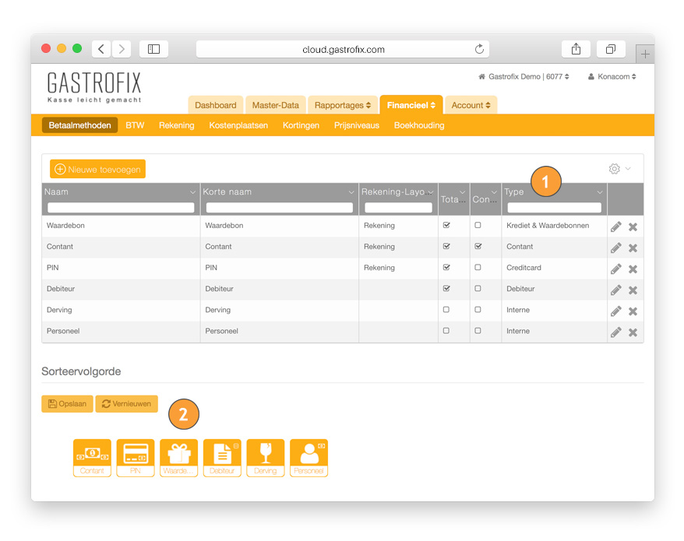684x541 pixels.
Task: Reload the page in Safari address bar
Action: (x=479, y=50)
